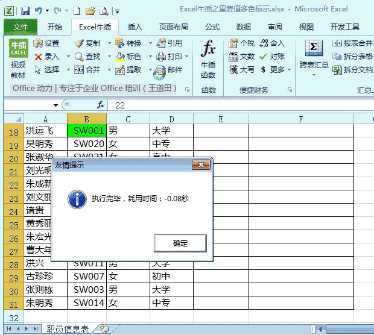Click the 舍入 rounding tool

[x=272, y=43]
